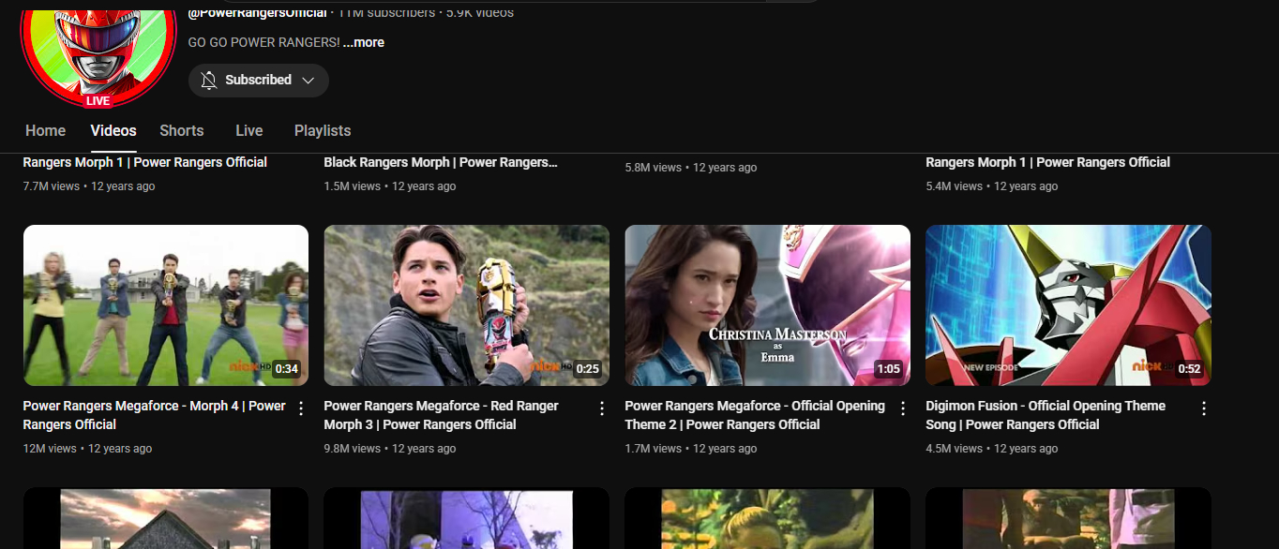Open three-dot menu for Official Opening Theme 2

click(x=903, y=408)
